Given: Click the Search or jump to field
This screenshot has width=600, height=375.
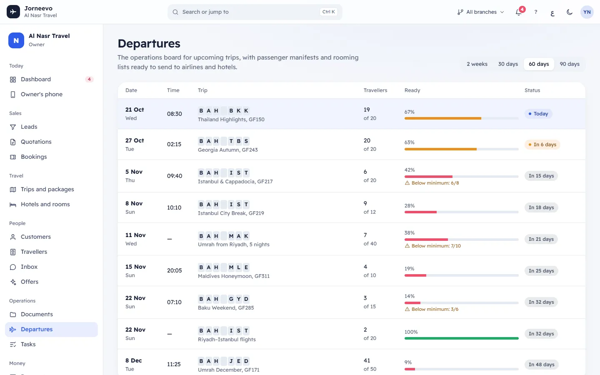Looking at the screenshot, I should click(255, 12).
